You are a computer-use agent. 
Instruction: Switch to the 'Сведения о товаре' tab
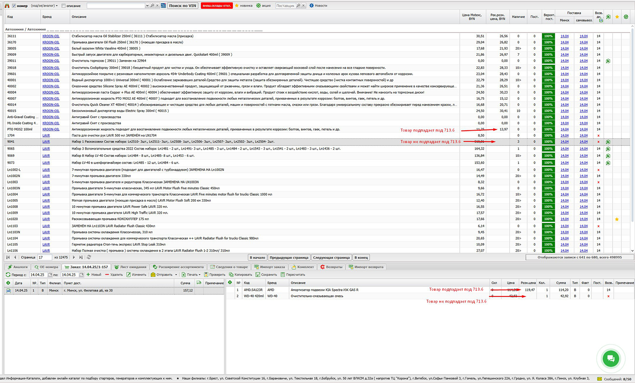[229, 267]
